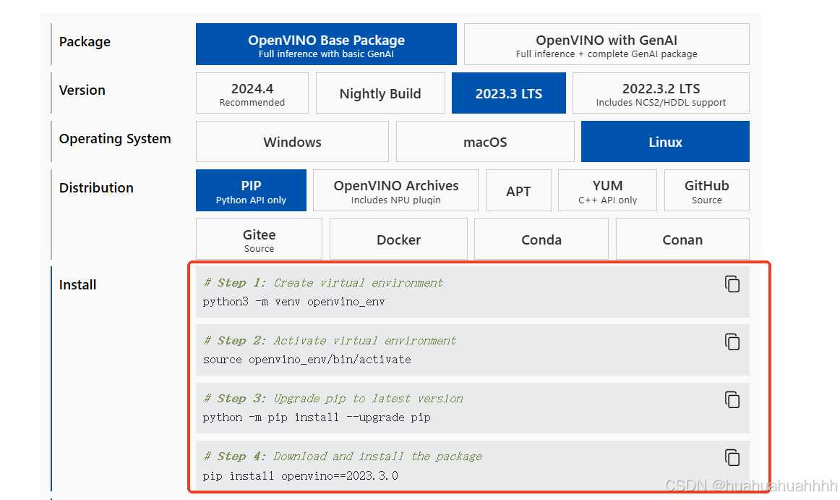The image size is (840, 500).
Task: Click the Step 3 Upgrade pip comment
Action: pos(333,399)
